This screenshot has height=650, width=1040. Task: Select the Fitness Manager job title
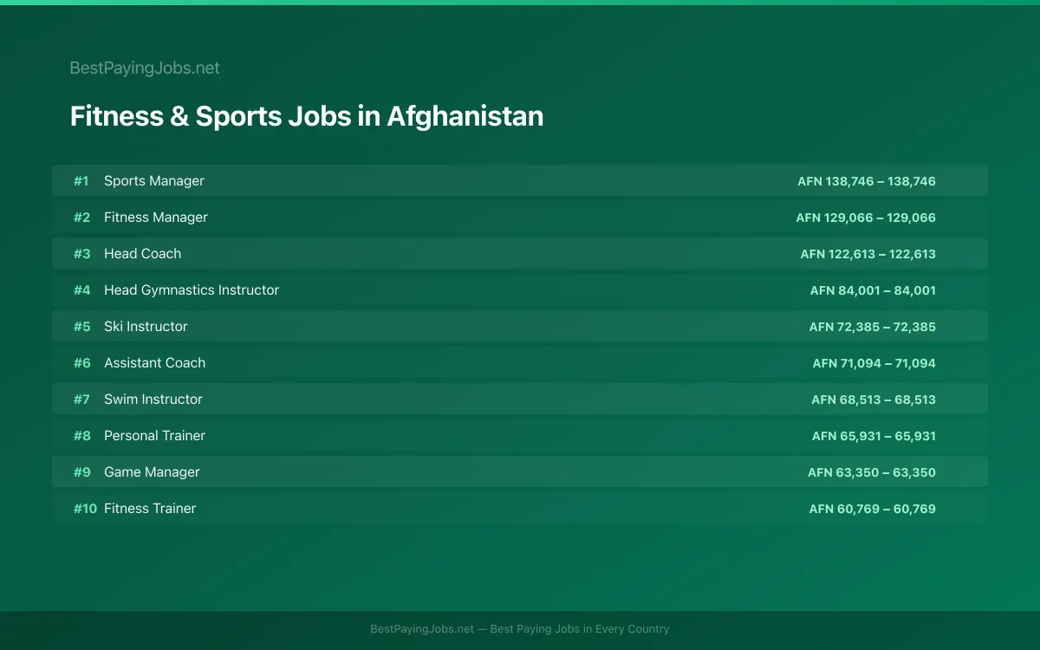tap(156, 218)
